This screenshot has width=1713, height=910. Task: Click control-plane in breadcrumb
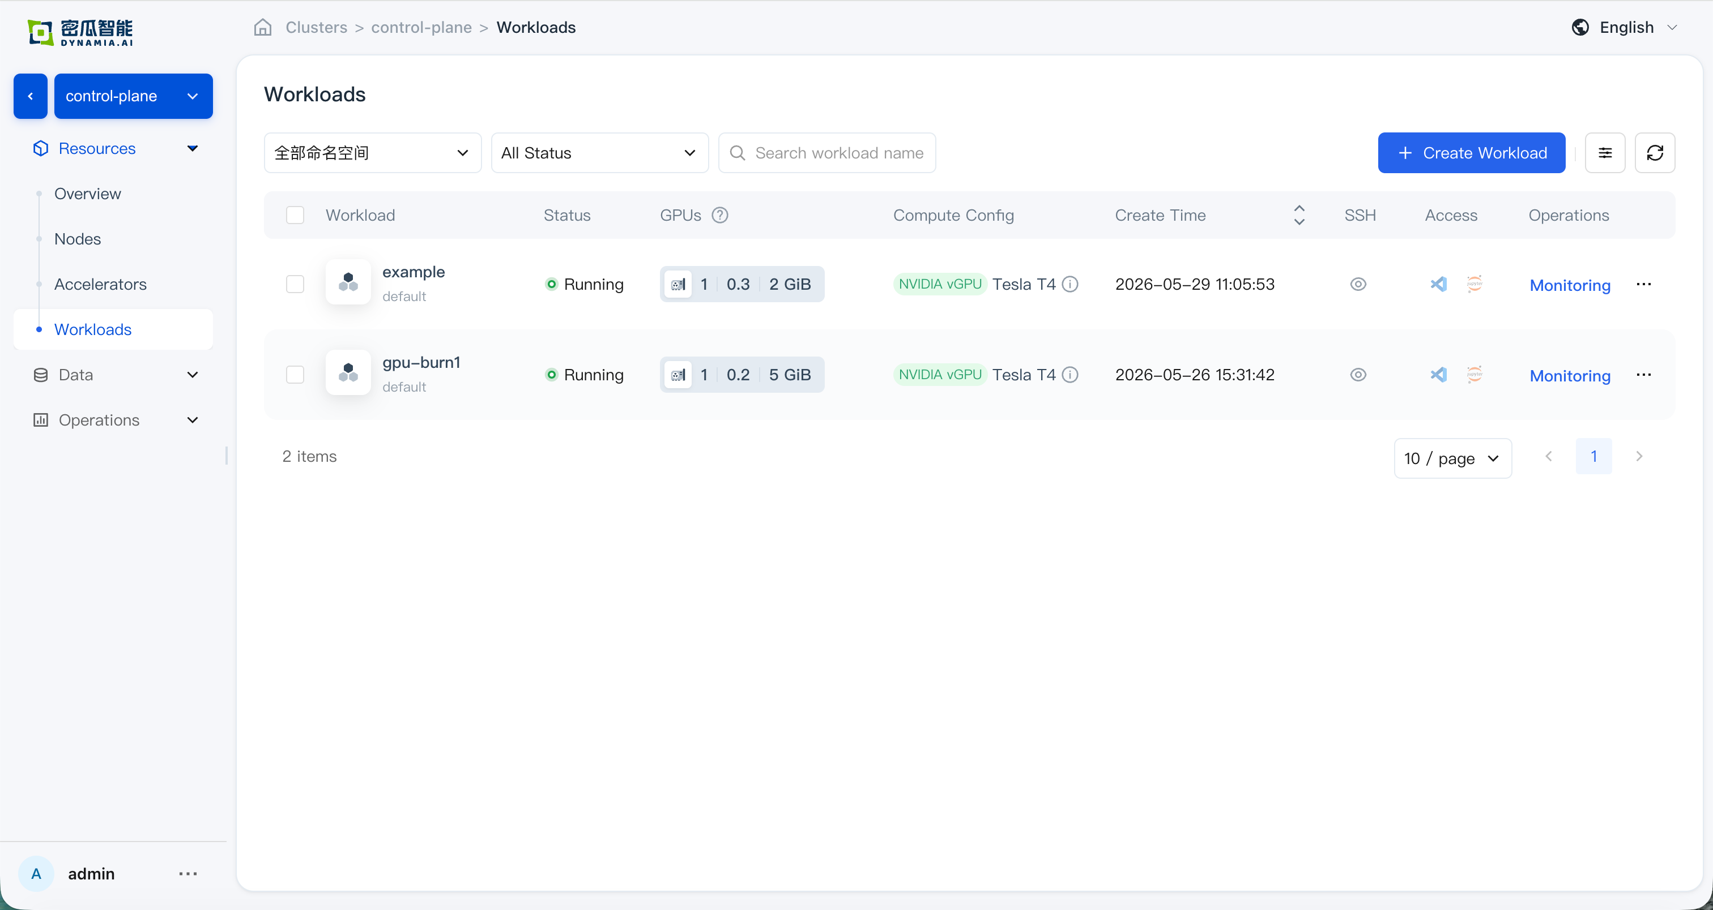[x=421, y=27]
